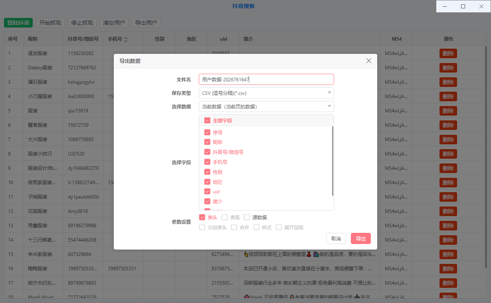The width and height of the screenshot is (491, 303).
Task: Click the 简介 column header
Action: pyautogui.click(x=310, y=39)
